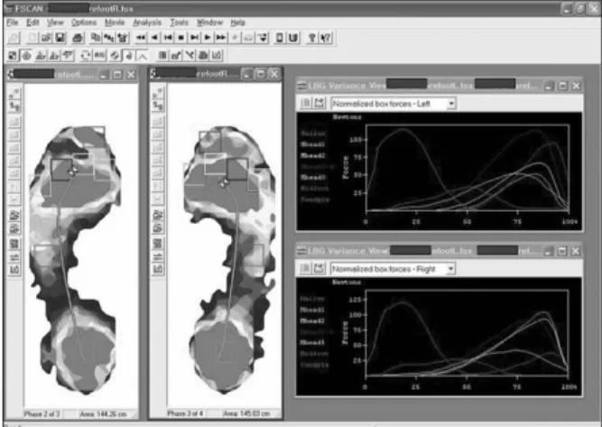Click the rotate arrows icon in second toolbar

[x=86, y=56]
